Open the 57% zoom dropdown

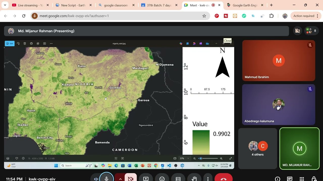184,158
